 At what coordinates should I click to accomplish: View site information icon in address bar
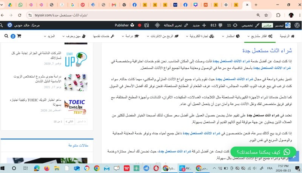(x=30, y=15)
